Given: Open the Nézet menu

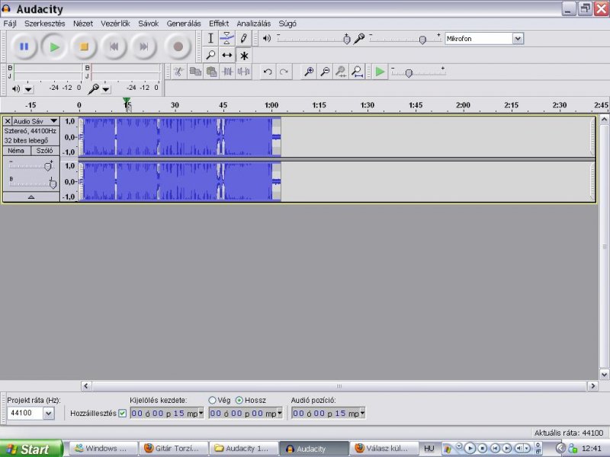Looking at the screenshot, I should (83, 24).
